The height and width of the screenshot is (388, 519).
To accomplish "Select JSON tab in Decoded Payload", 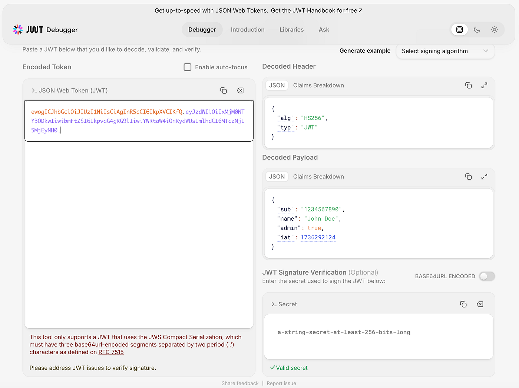I will [277, 177].
